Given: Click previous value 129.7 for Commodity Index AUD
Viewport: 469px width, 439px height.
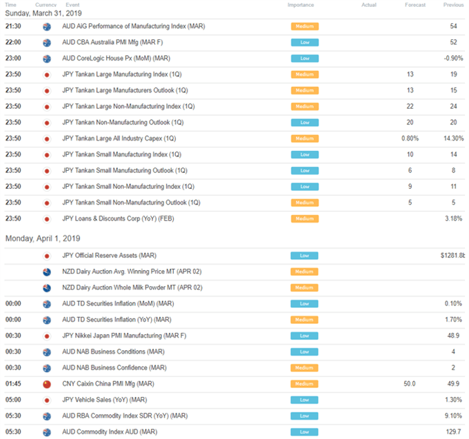Looking at the screenshot, I should click(x=453, y=432).
